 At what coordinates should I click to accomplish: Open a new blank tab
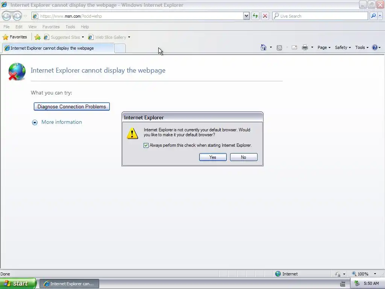point(120,48)
